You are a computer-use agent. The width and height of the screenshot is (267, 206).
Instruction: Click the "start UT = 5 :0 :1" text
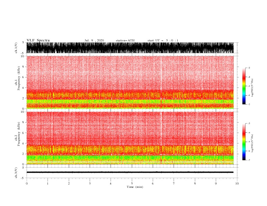click(x=163, y=40)
